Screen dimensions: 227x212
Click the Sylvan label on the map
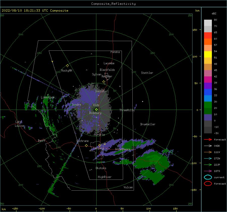click(x=97, y=74)
